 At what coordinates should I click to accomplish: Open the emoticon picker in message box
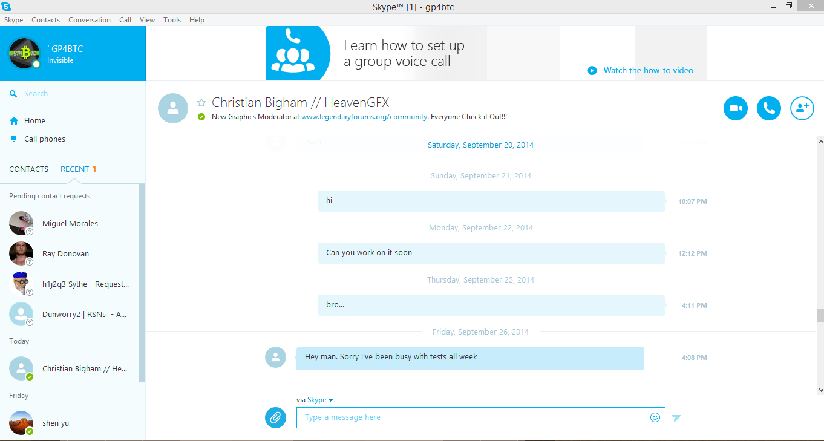point(655,417)
